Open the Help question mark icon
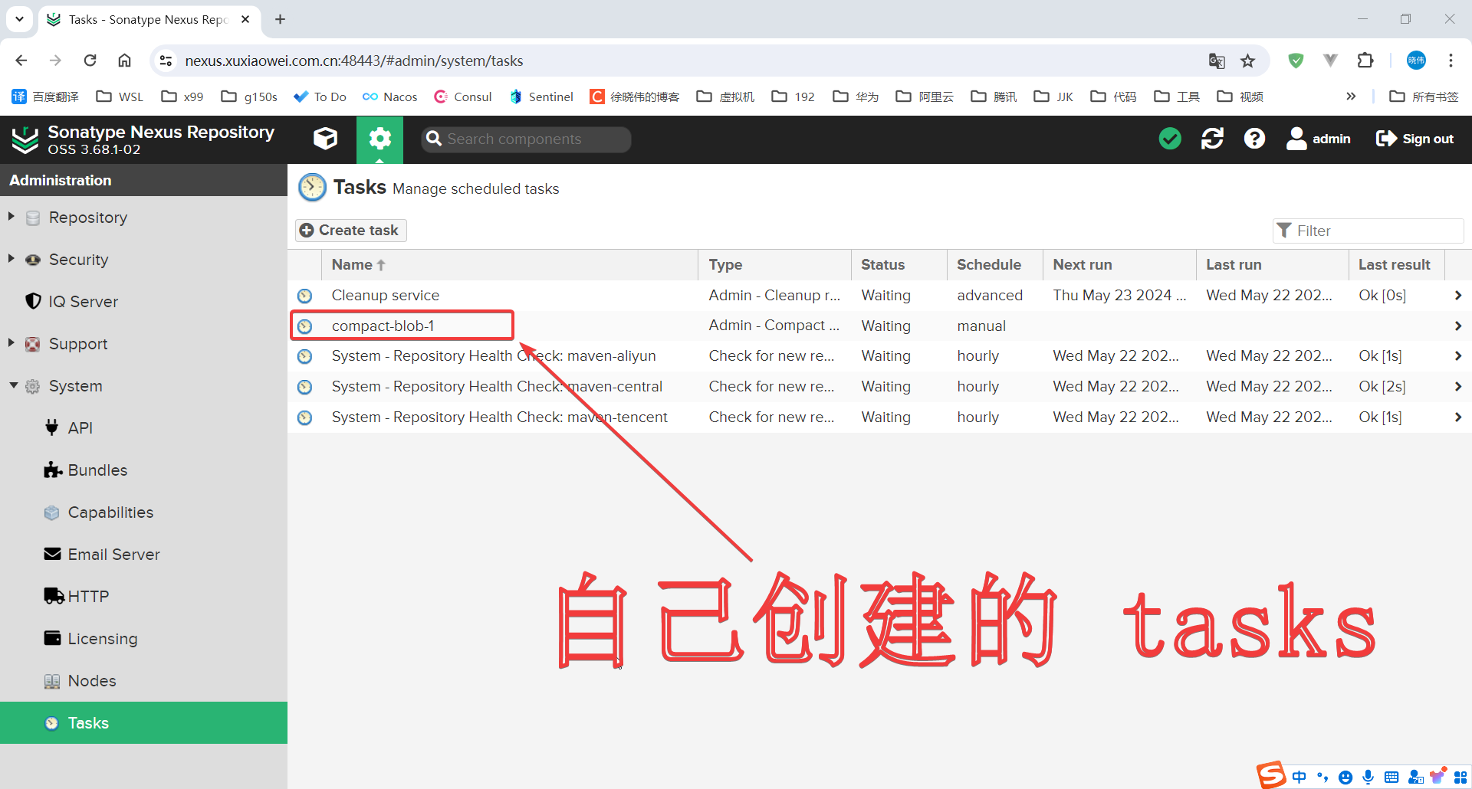Viewport: 1472px width, 789px height. coord(1254,139)
